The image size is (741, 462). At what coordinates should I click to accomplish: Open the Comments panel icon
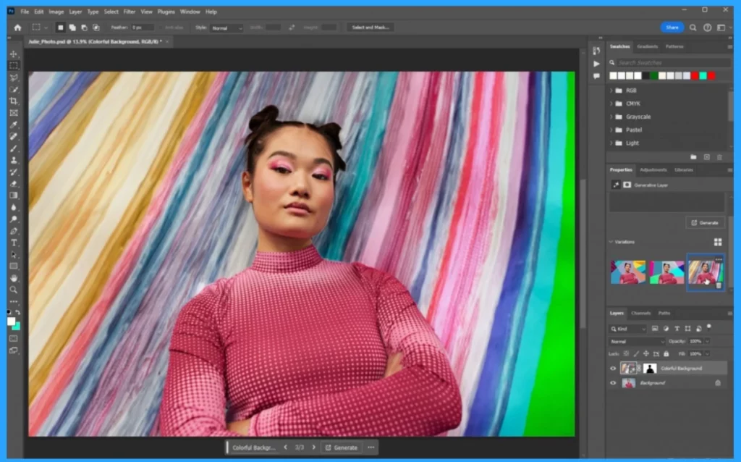pyautogui.click(x=596, y=75)
